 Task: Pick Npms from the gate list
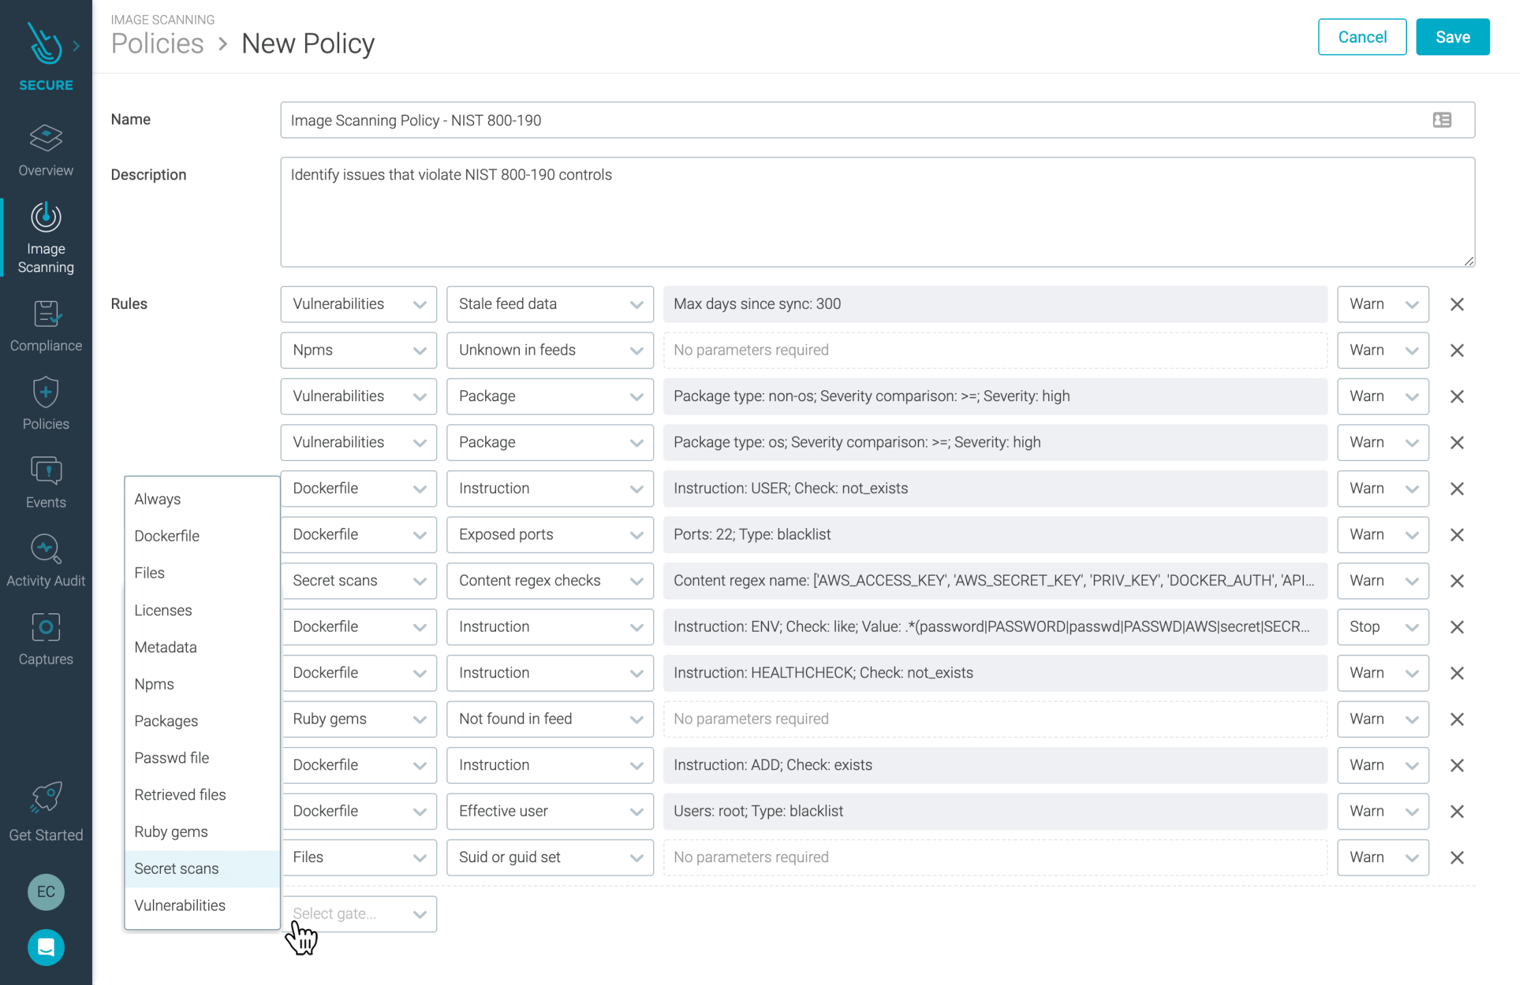pos(202,683)
